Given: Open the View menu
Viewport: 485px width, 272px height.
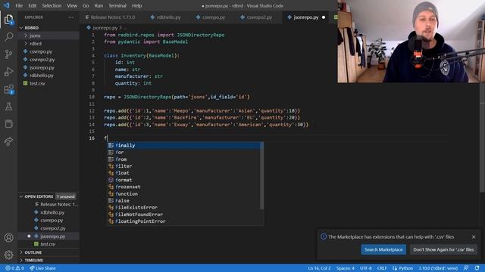Looking at the screenshot, I should click(x=72, y=5).
